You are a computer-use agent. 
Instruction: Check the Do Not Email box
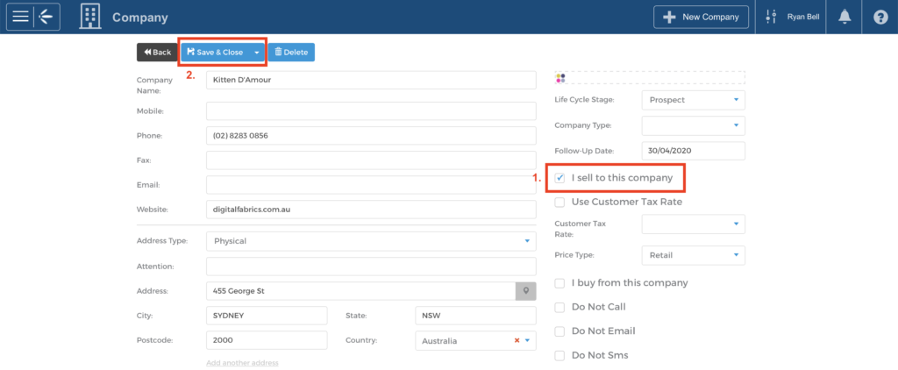(560, 331)
